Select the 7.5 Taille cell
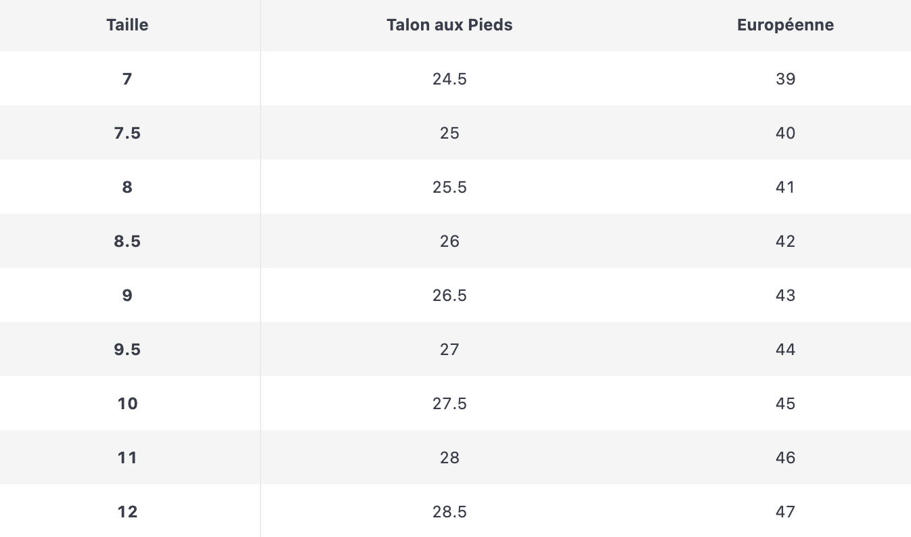 point(127,133)
